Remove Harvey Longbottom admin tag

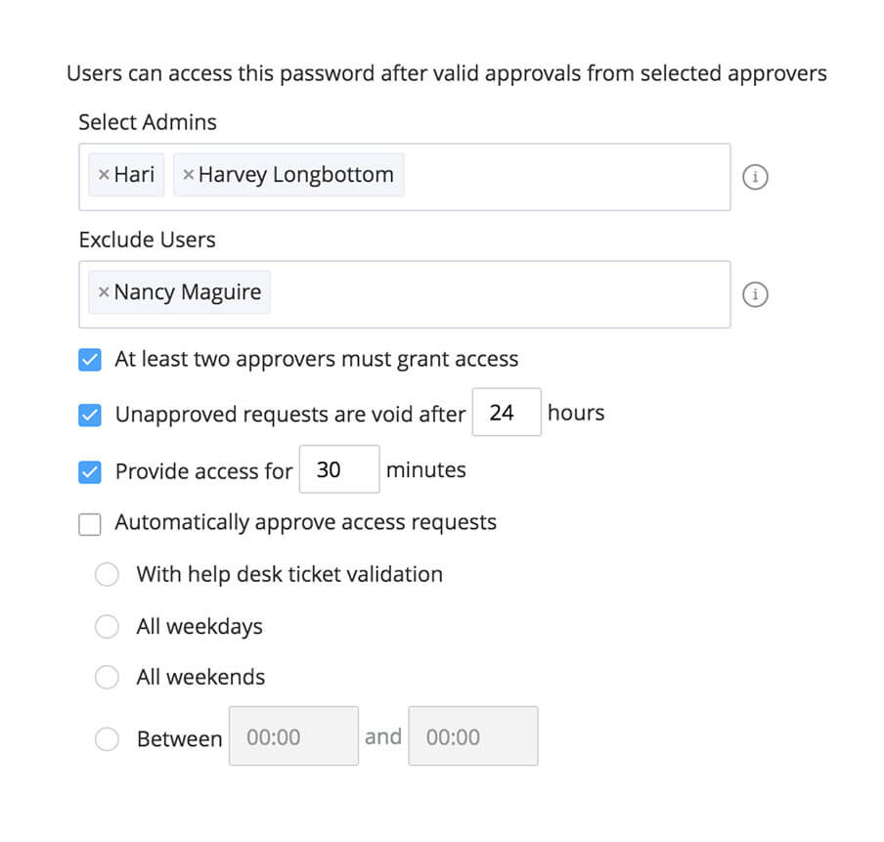(189, 176)
